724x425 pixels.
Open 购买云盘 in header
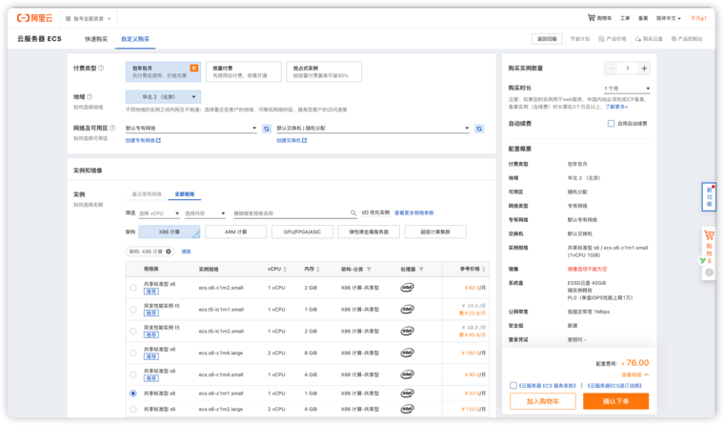click(649, 39)
